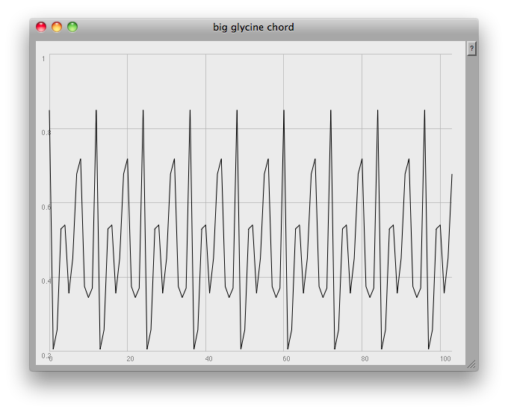Click the y-axis label 0.8
508x412 pixels.
pos(44,132)
